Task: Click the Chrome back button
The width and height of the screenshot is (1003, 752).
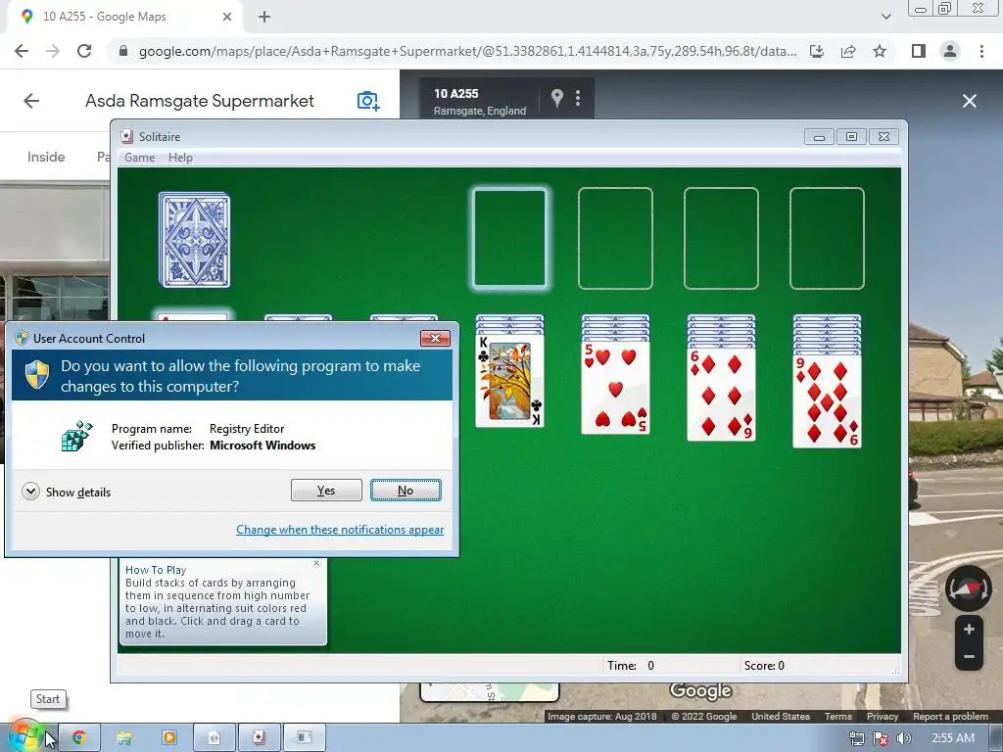Action: click(22, 51)
